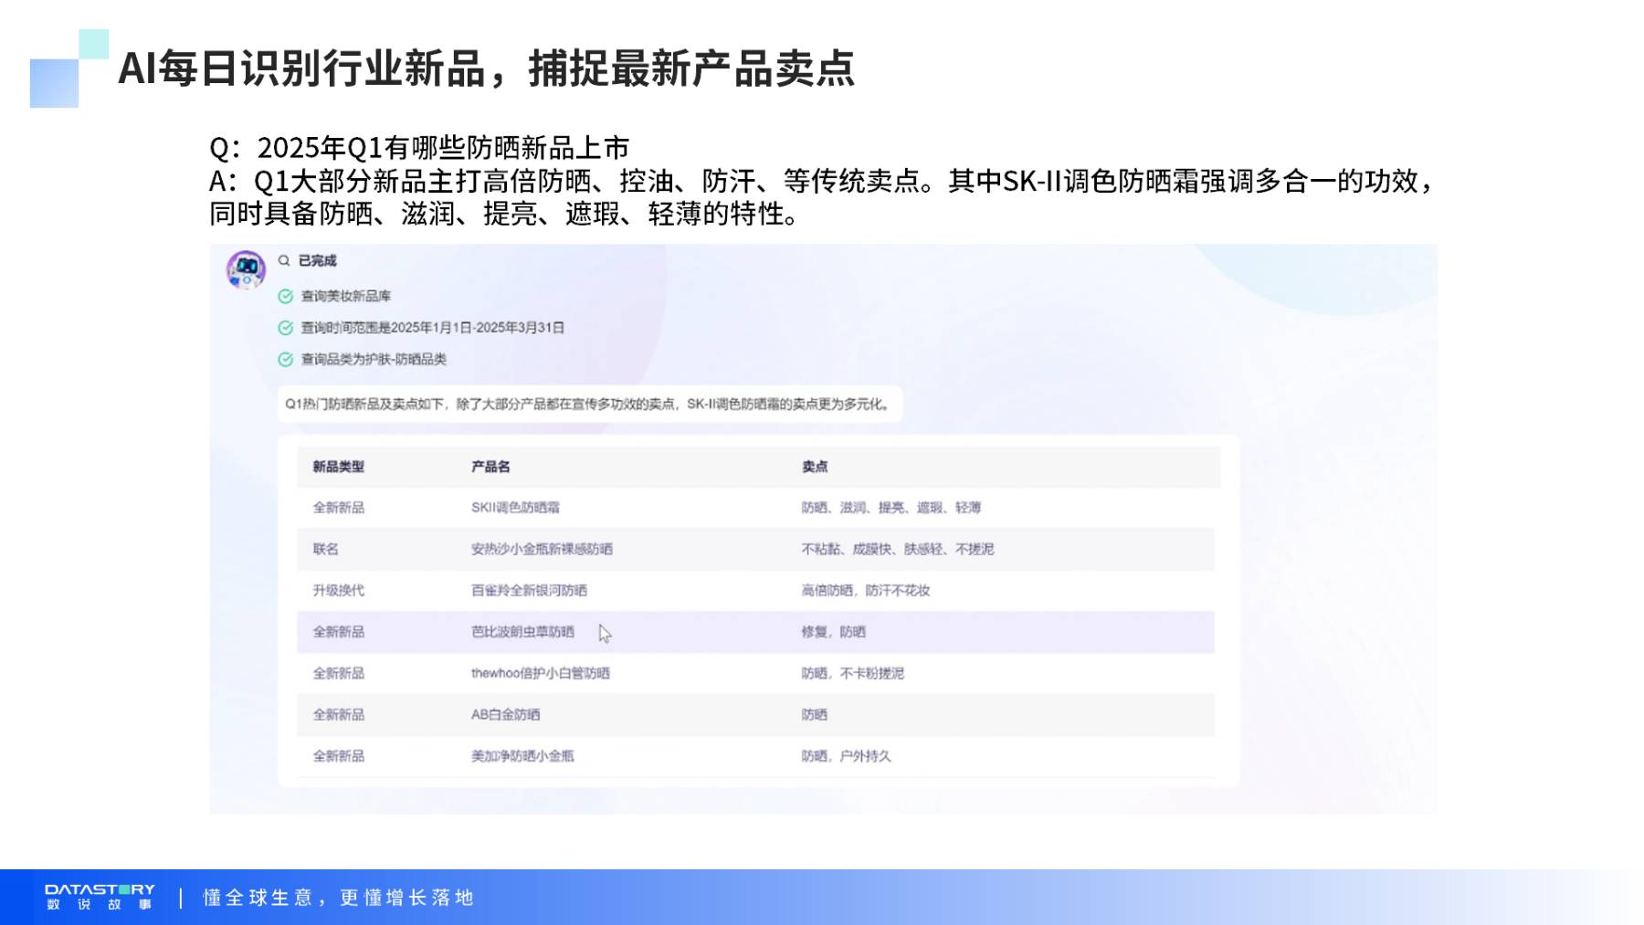
Task: Open the 百雀羚全新银河防晒 entry
Action: click(529, 591)
